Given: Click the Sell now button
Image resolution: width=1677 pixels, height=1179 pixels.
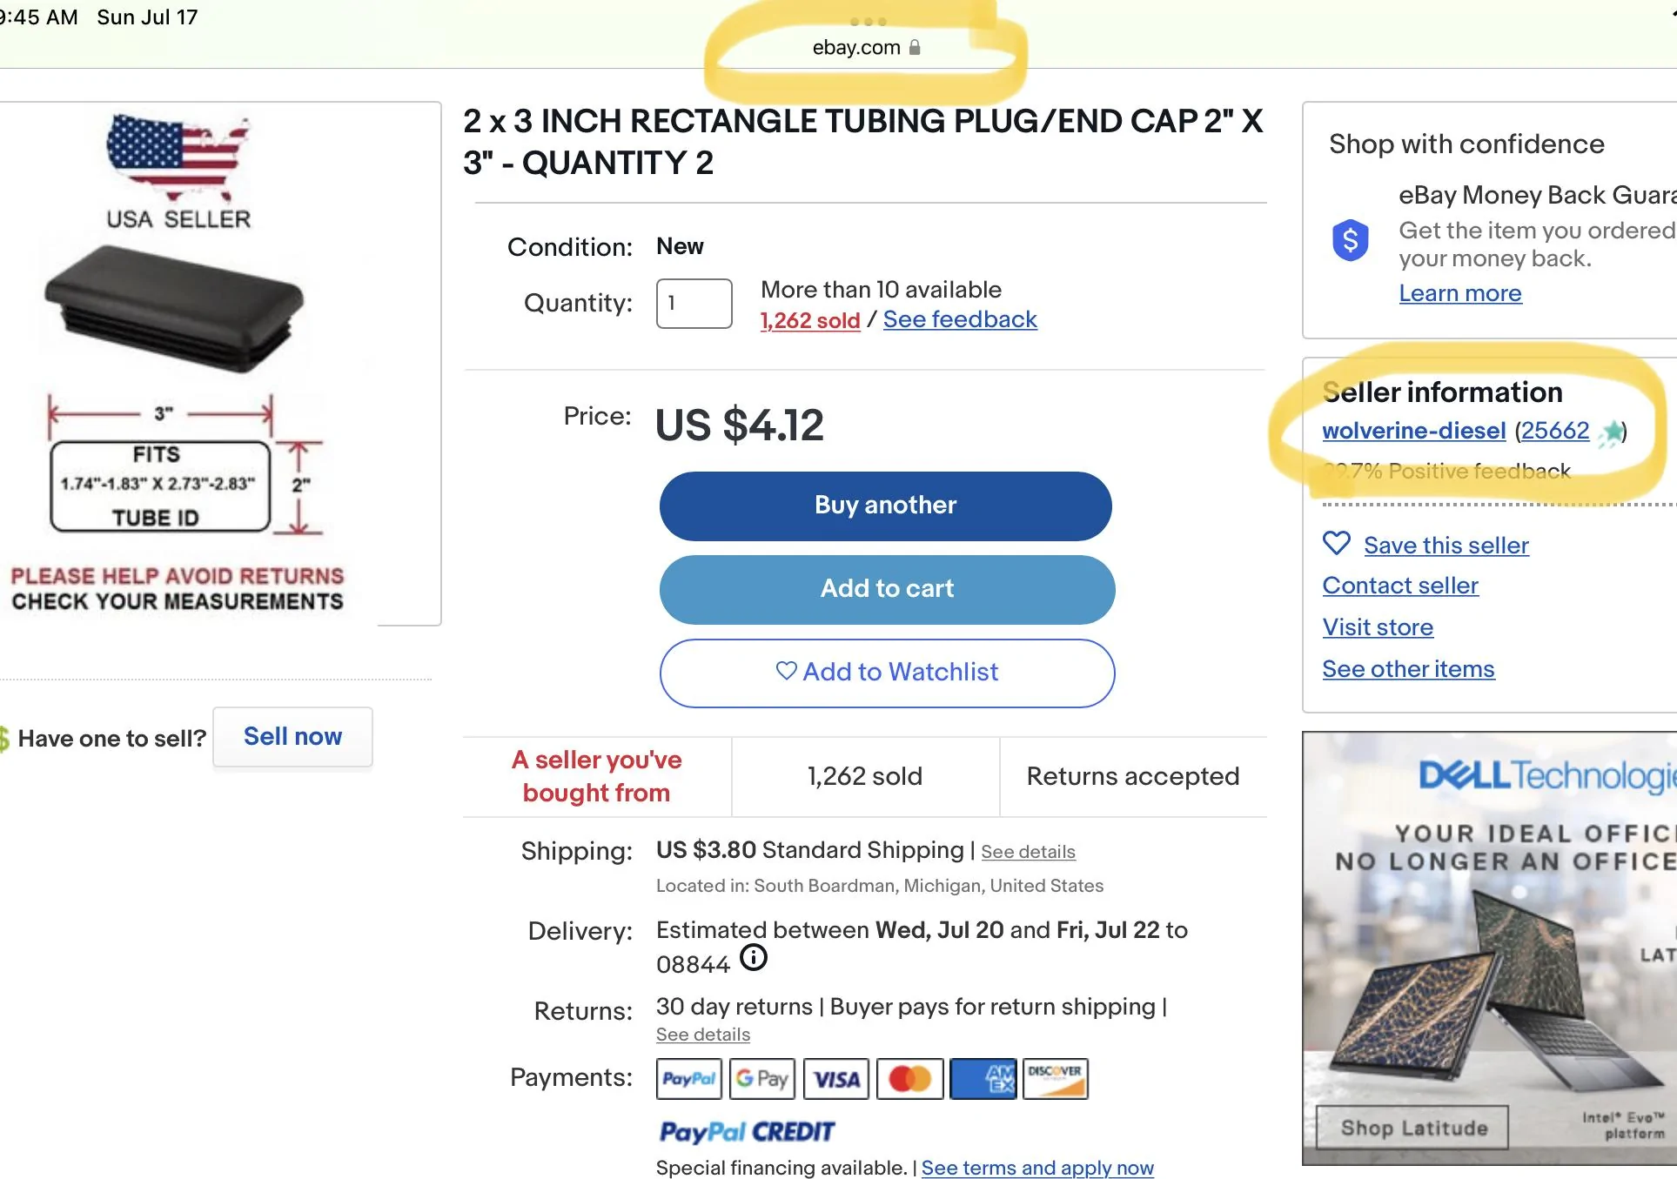Looking at the screenshot, I should pos(292,737).
